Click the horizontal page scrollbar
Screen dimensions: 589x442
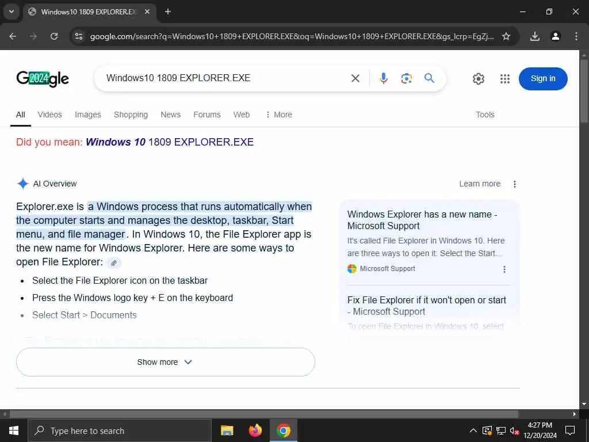point(263,414)
